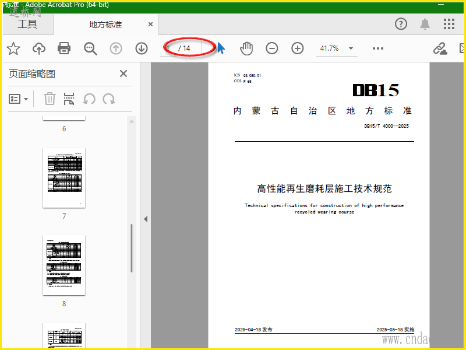Zoom in with the plus button
The width and height of the screenshot is (466, 350).
click(x=298, y=48)
